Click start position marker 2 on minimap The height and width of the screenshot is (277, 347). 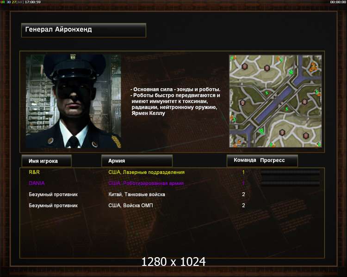pos(242,102)
